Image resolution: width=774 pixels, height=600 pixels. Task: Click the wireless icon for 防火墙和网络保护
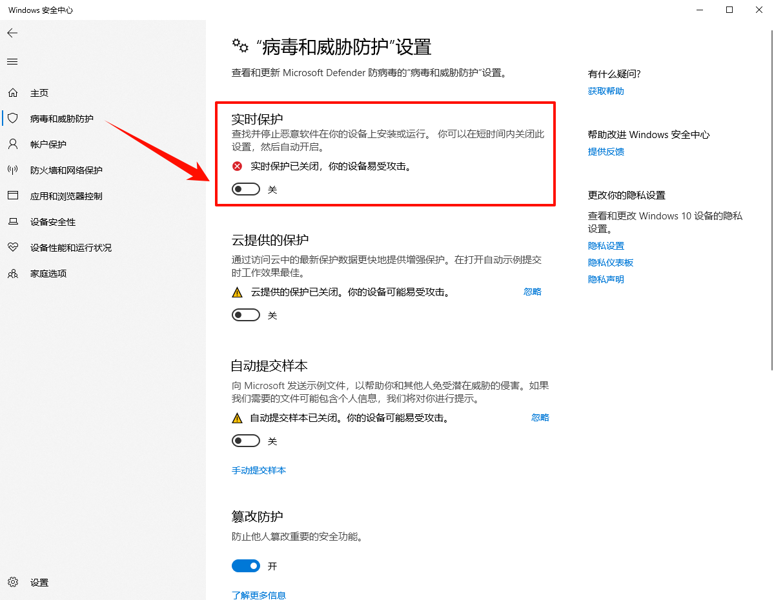[13, 170]
